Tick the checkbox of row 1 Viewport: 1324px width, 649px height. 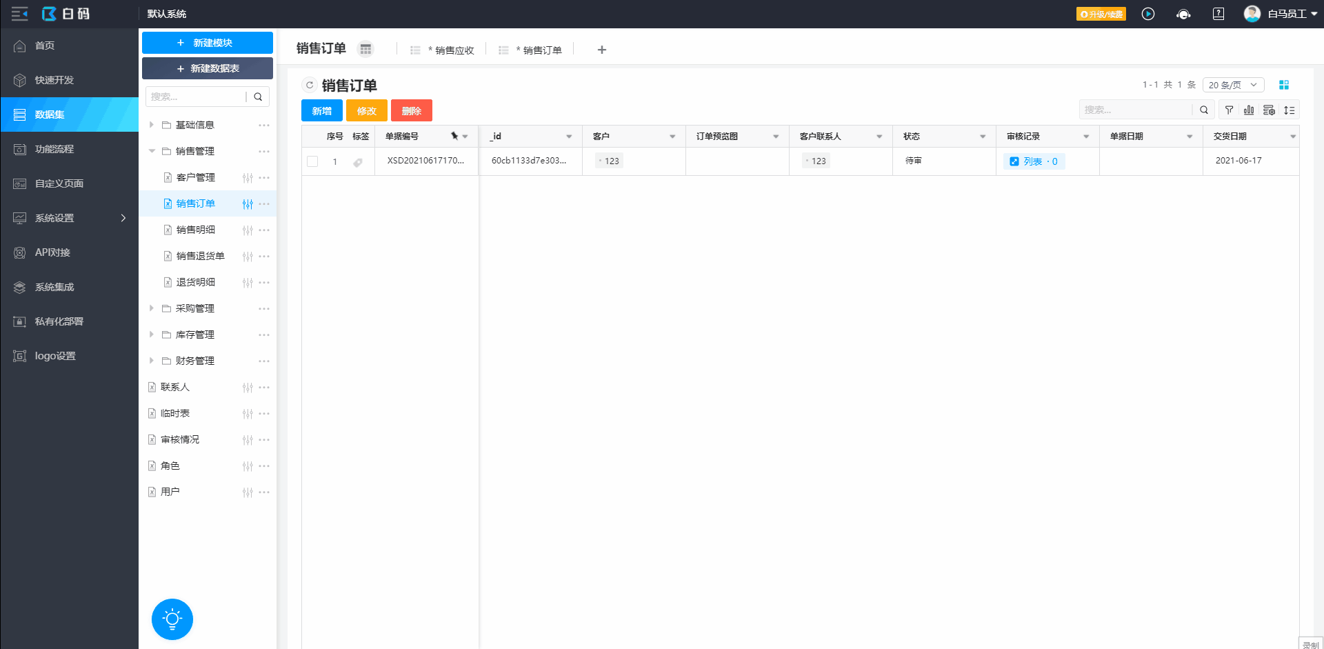[312, 161]
